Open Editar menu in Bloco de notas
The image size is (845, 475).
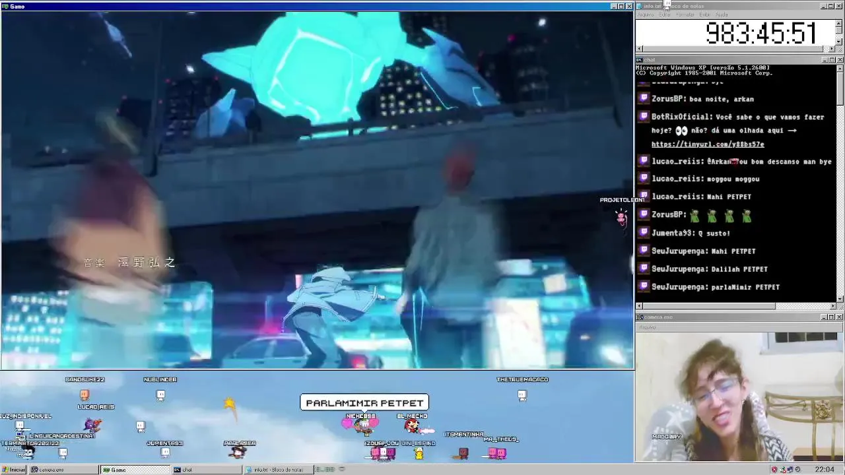(665, 15)
